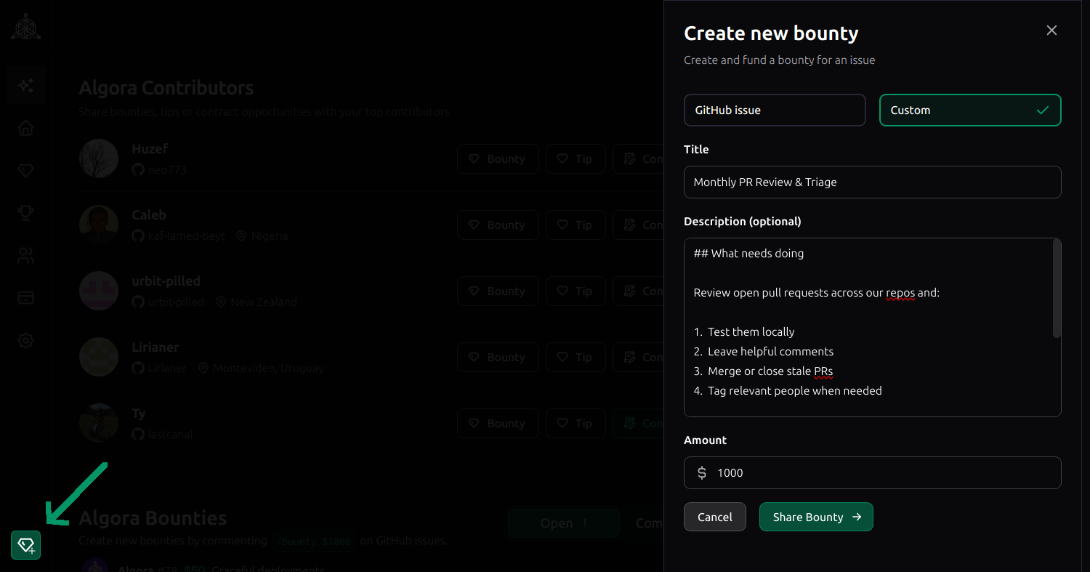Viewport: 1090px width, 572px height.
Task: Click urbit-pilled's avatar thumbnail
Action: click(99, 291)
